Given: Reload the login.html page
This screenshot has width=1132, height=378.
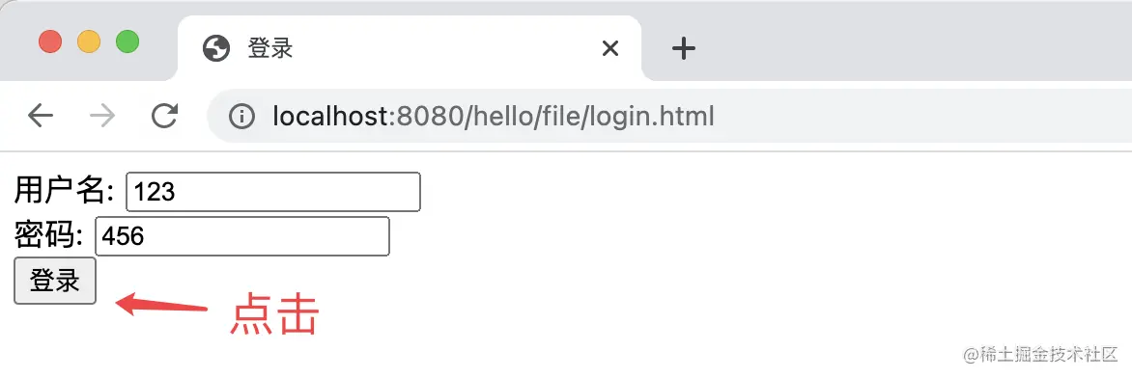Looking at the screenshot, I should click(x=164, y=116).
